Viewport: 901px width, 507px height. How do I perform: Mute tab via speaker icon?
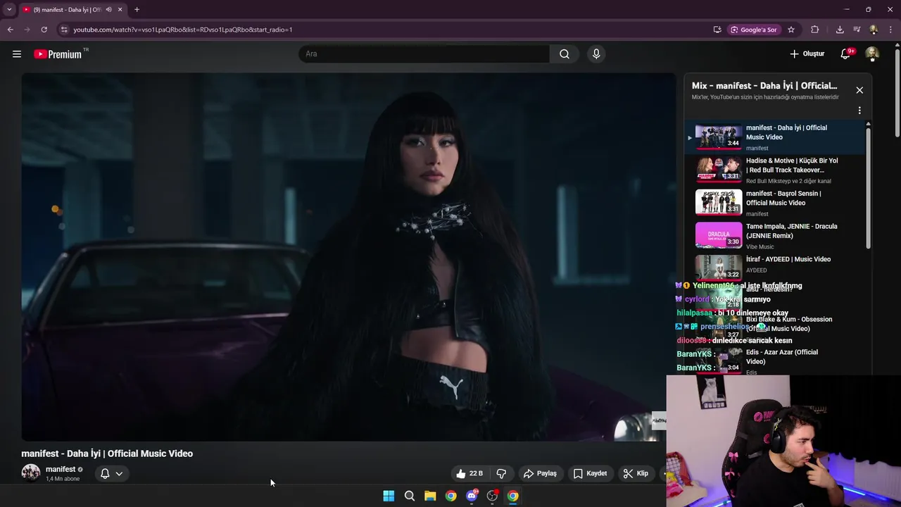coord(108,10)
